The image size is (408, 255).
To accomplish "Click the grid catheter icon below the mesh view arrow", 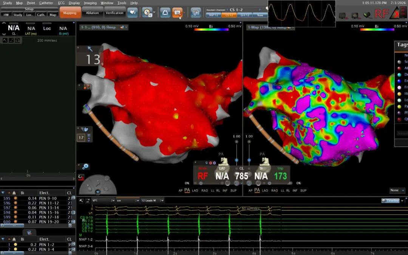I will click(x=87, y=87).
